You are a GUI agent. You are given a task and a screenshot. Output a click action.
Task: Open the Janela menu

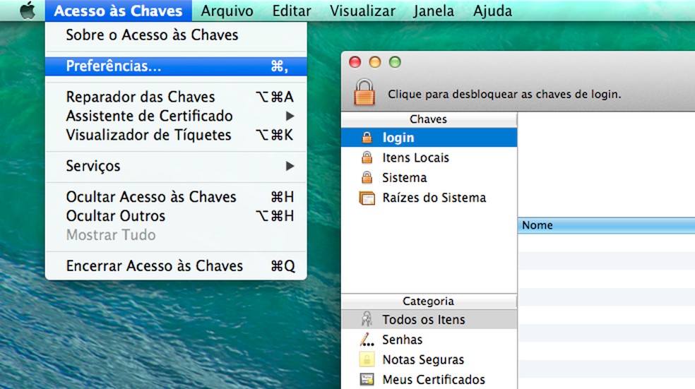(434, 11)
